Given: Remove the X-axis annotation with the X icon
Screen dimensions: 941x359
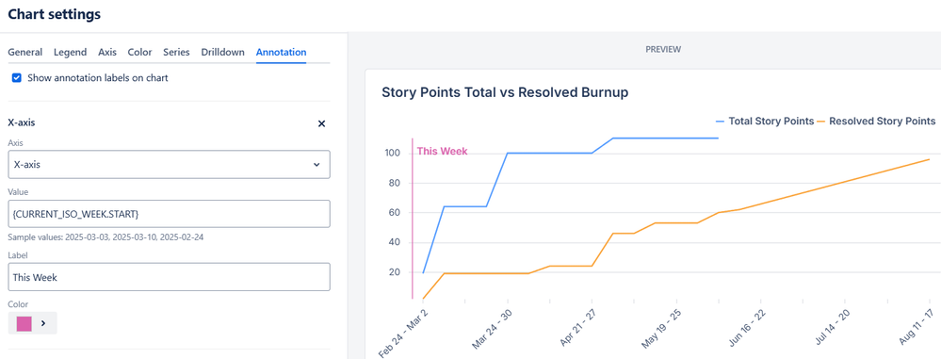Looking at the screenshot, I should [321, 123].
